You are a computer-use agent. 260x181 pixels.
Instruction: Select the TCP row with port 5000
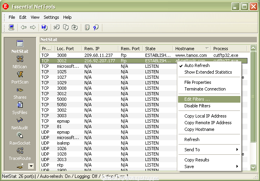click(109, 99)
